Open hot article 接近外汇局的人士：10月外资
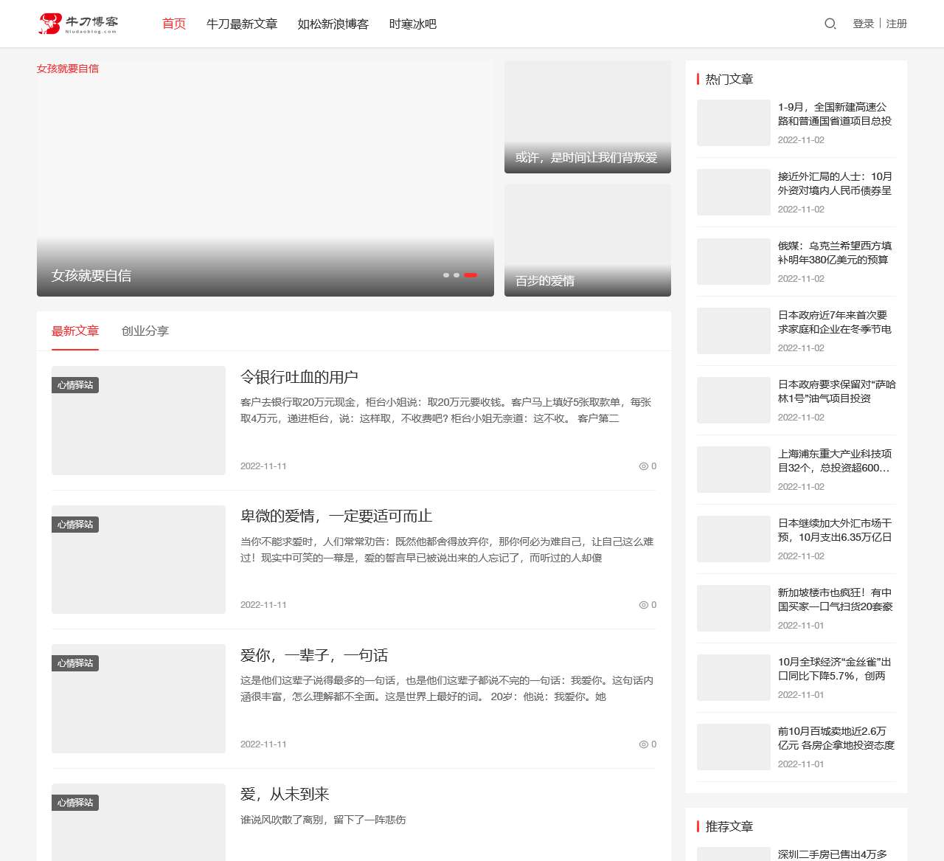The image size is (944, 861). click(x=835, y=183)
